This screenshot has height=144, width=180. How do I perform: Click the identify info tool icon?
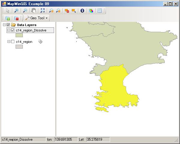[x=82, y=10]
